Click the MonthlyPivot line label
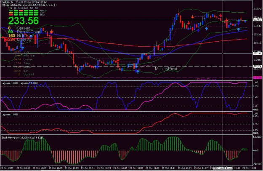 point(166,69)
